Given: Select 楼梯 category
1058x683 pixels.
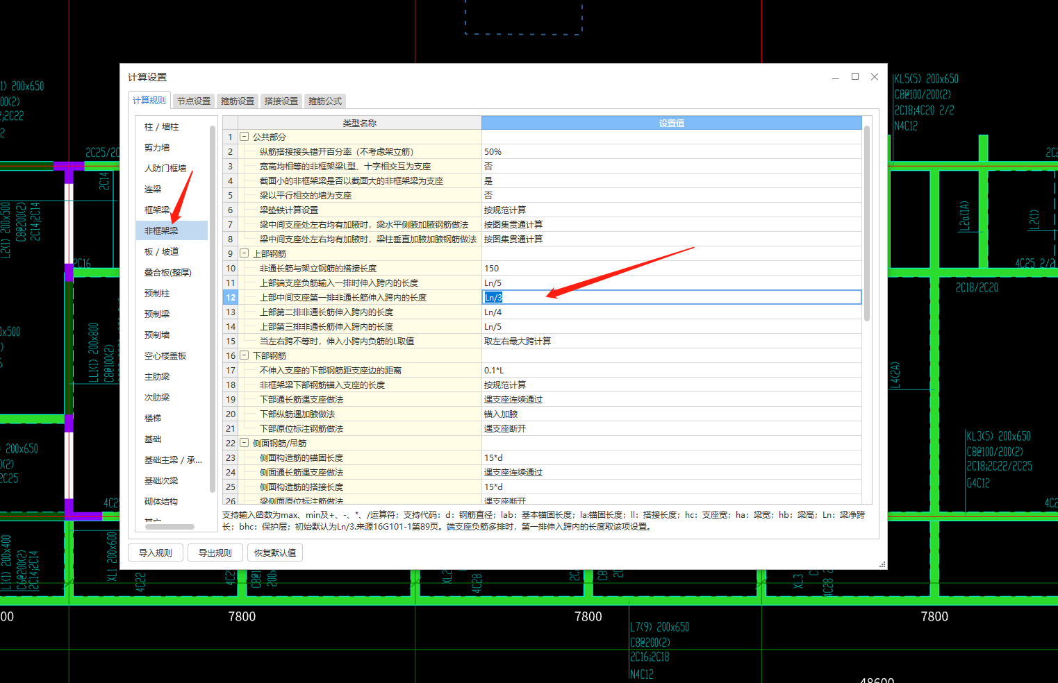Looking at the screenshot, I should pyautogui.click(x=172, y=419).
